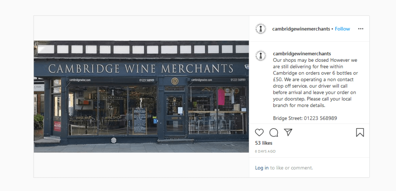Open the three-dot more options menu
Image resolution: width=396 pixels, height=191 pixels.
pyautogui.click(x=360, y=29)
